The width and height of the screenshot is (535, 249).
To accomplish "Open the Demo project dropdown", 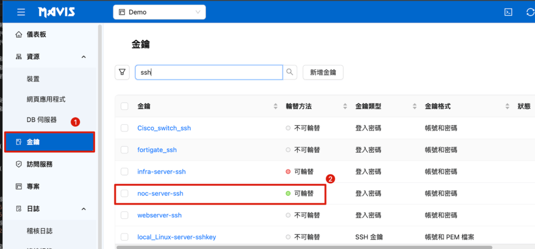I will 159,12.
